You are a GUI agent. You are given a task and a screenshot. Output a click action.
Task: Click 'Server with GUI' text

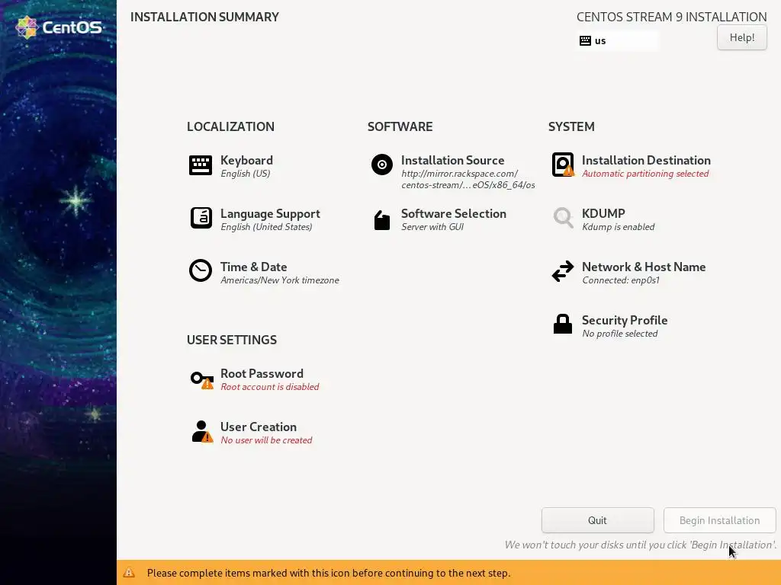point(432,227)
